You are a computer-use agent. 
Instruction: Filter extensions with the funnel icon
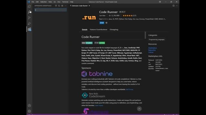[x=56, y=6]
